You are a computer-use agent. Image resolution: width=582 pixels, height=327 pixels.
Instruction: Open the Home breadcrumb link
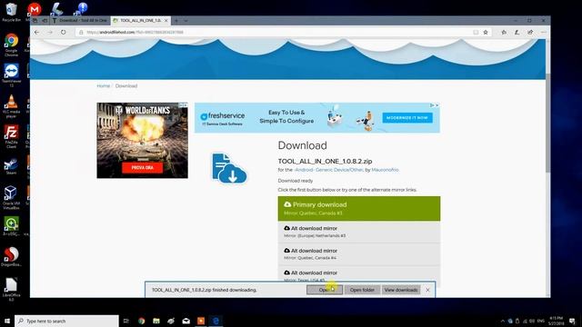[x=103, y=85]
